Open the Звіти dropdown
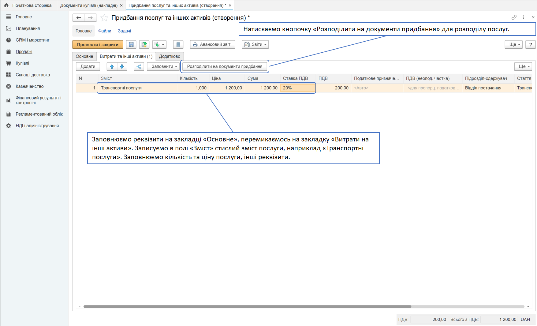The image size is (537, 326). (x=255, y=45)
